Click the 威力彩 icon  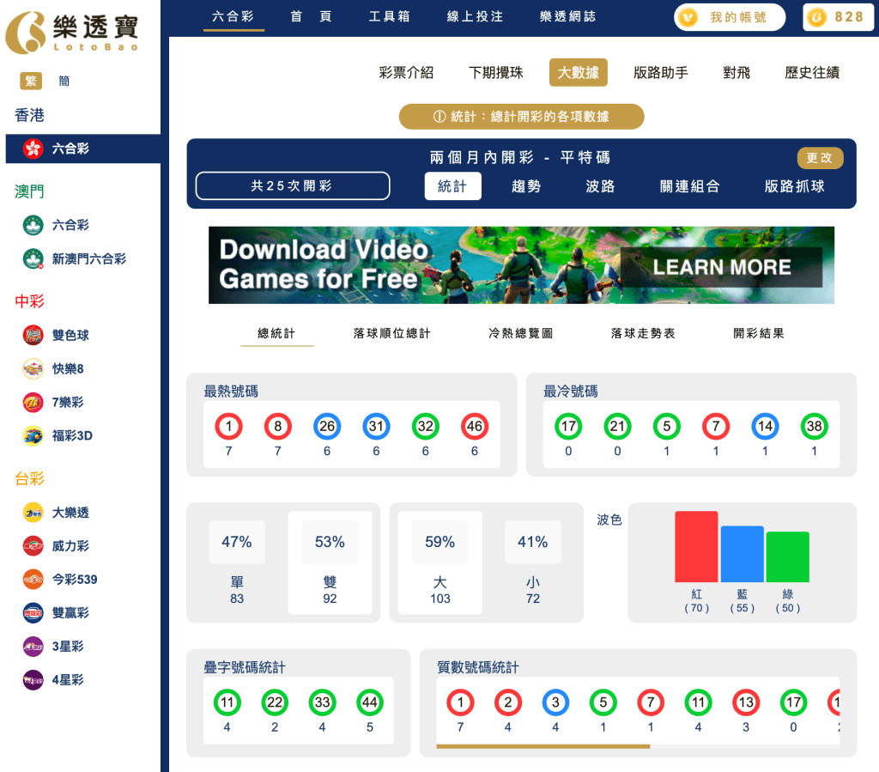click(x=33, y=546)
